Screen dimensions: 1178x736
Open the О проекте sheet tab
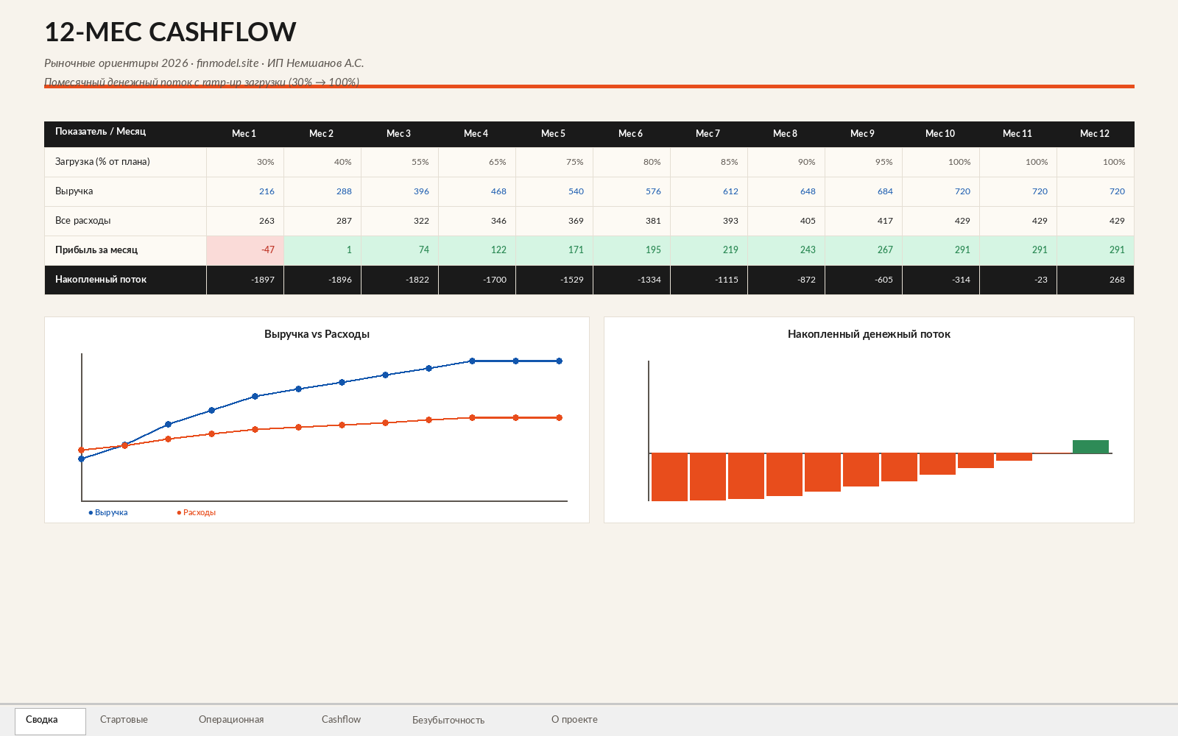click(574, 720)
